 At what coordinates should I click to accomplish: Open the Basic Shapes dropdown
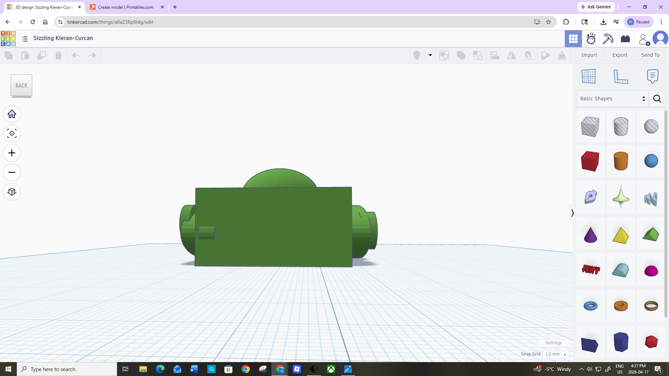(612, 99)
